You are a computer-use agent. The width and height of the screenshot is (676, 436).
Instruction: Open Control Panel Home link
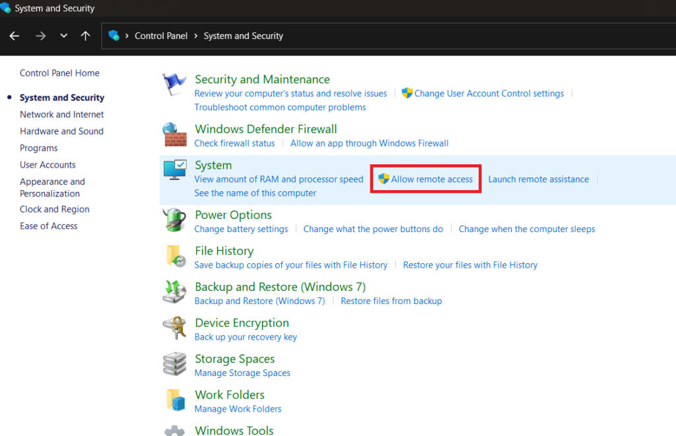(x=59, y=73)
